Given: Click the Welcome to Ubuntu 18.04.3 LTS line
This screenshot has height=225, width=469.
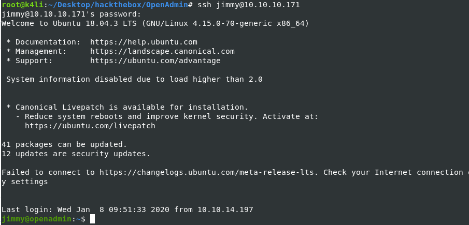Looking at the screenshot, I should click(155, 23).
